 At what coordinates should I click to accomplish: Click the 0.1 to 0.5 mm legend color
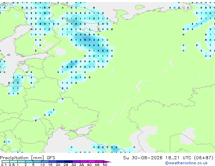(6, 162)
